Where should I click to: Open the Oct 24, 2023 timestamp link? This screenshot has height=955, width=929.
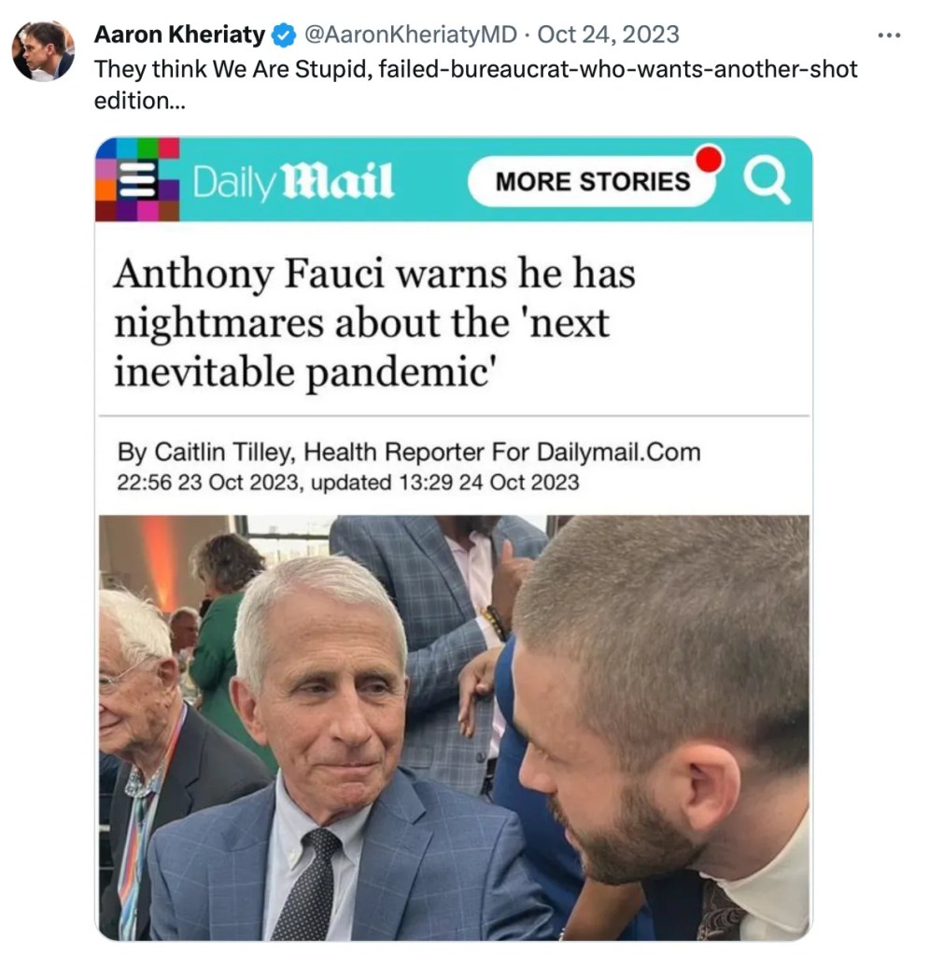pos(609,35)
